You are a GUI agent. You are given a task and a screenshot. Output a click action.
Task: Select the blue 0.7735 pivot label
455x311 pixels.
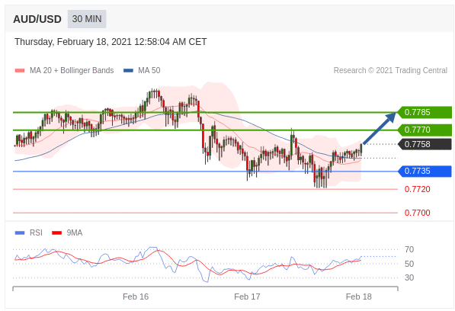click(425, 172)
